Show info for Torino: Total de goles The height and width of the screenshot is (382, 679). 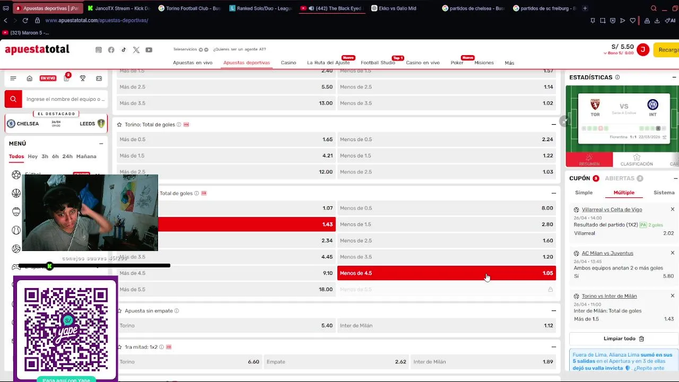pyautogui.click(x=179, y=125)
